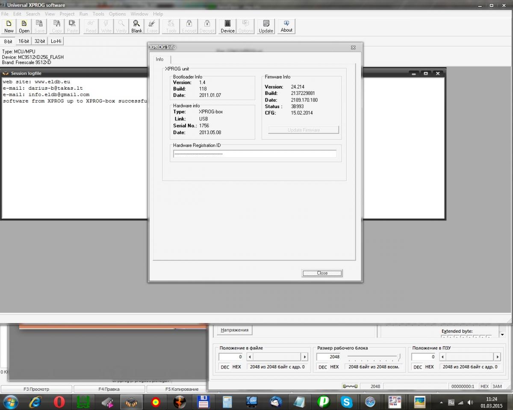Switch view to 16-bit mode
513x410 pixels.
pyautogui.click(x=24, y=41)
